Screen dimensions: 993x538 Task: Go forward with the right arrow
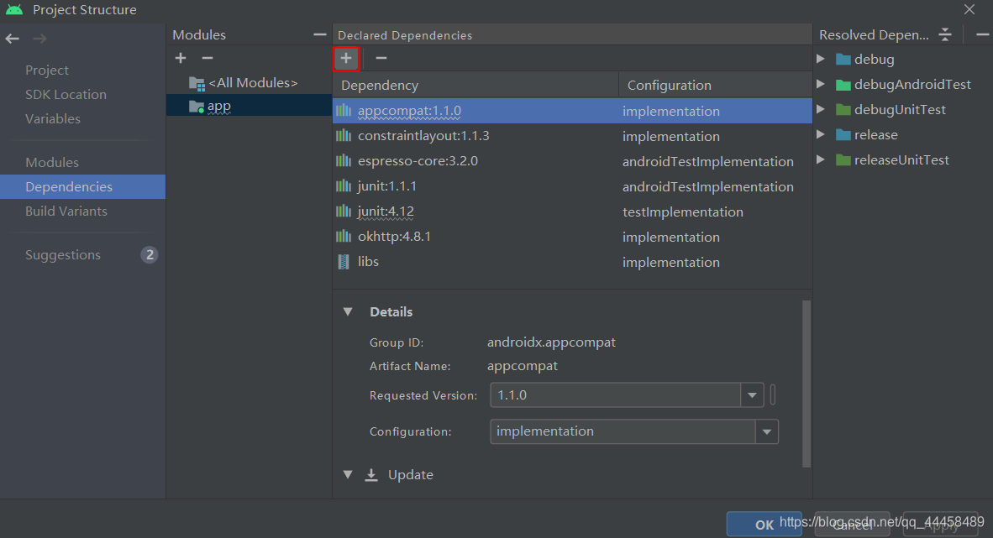pyautogui.click(x=39, y=39)
